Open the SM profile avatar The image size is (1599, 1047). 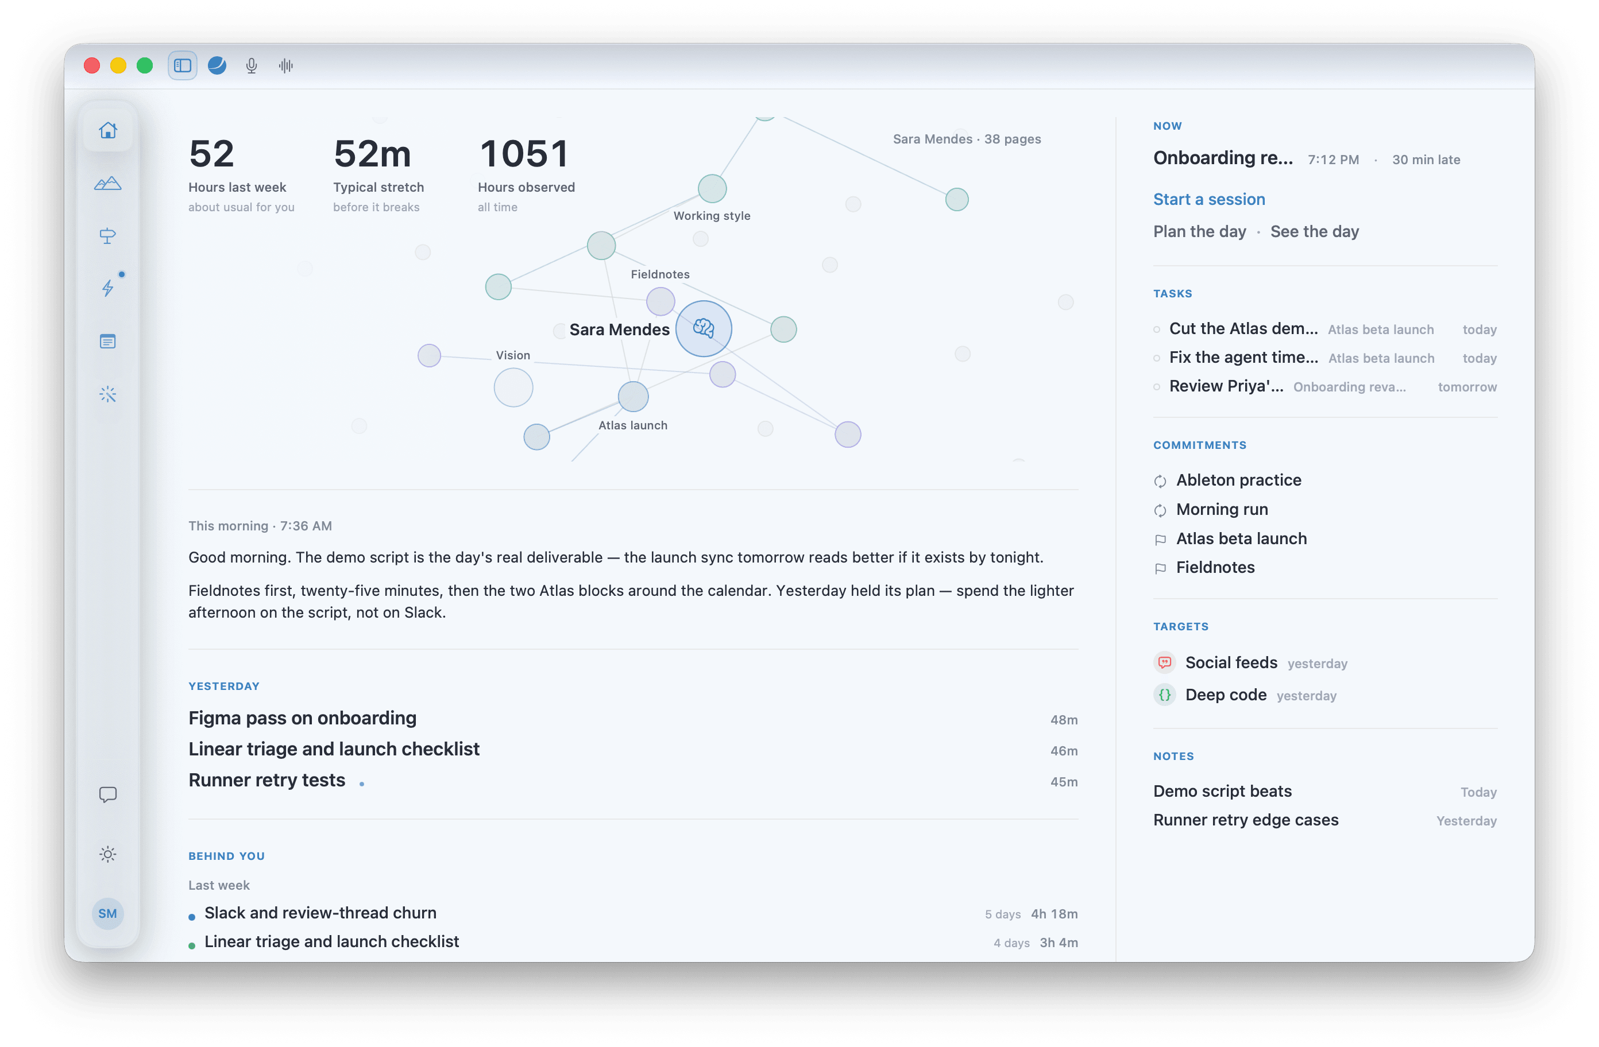click(x=107, y=913)
